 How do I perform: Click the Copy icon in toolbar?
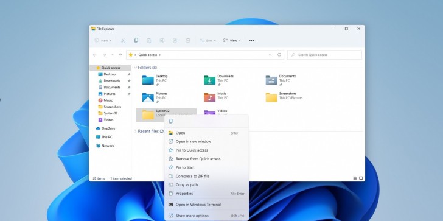[136, 40]
